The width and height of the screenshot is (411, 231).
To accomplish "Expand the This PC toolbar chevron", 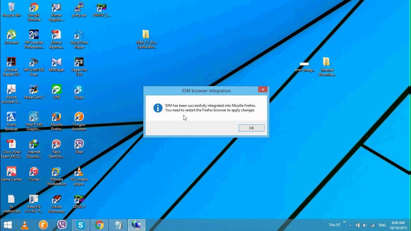I will pyautogui.click(x=345, y=222).
